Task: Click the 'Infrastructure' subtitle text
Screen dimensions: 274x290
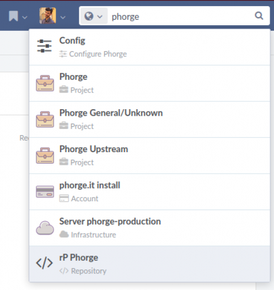Action: click(x=94, y=235)
